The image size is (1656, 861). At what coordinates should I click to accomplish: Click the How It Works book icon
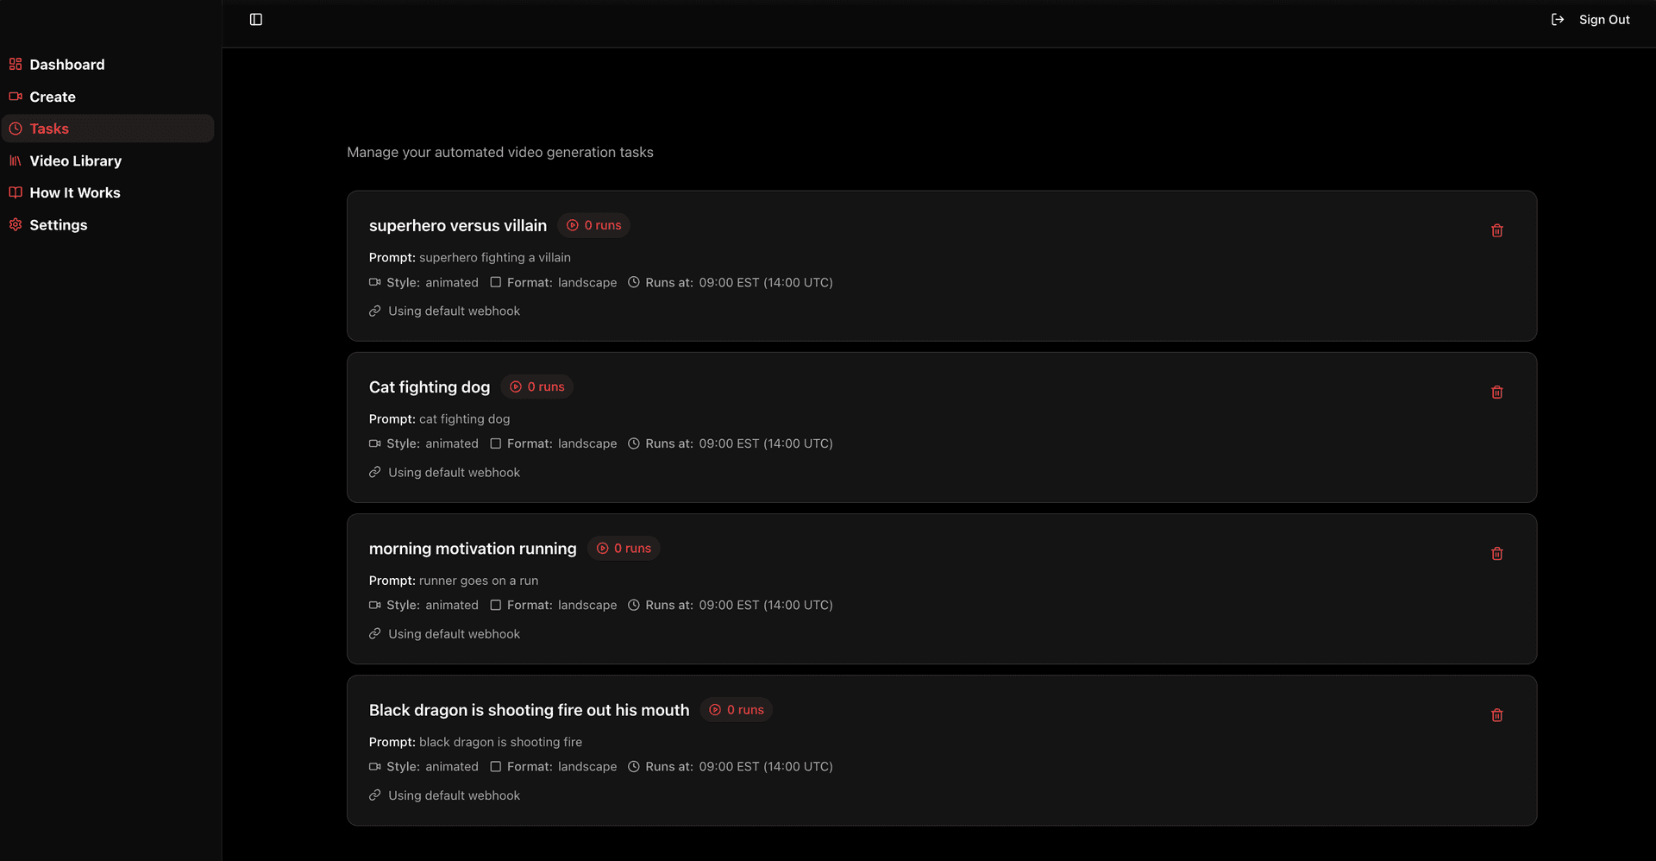(x=15, y=192)
